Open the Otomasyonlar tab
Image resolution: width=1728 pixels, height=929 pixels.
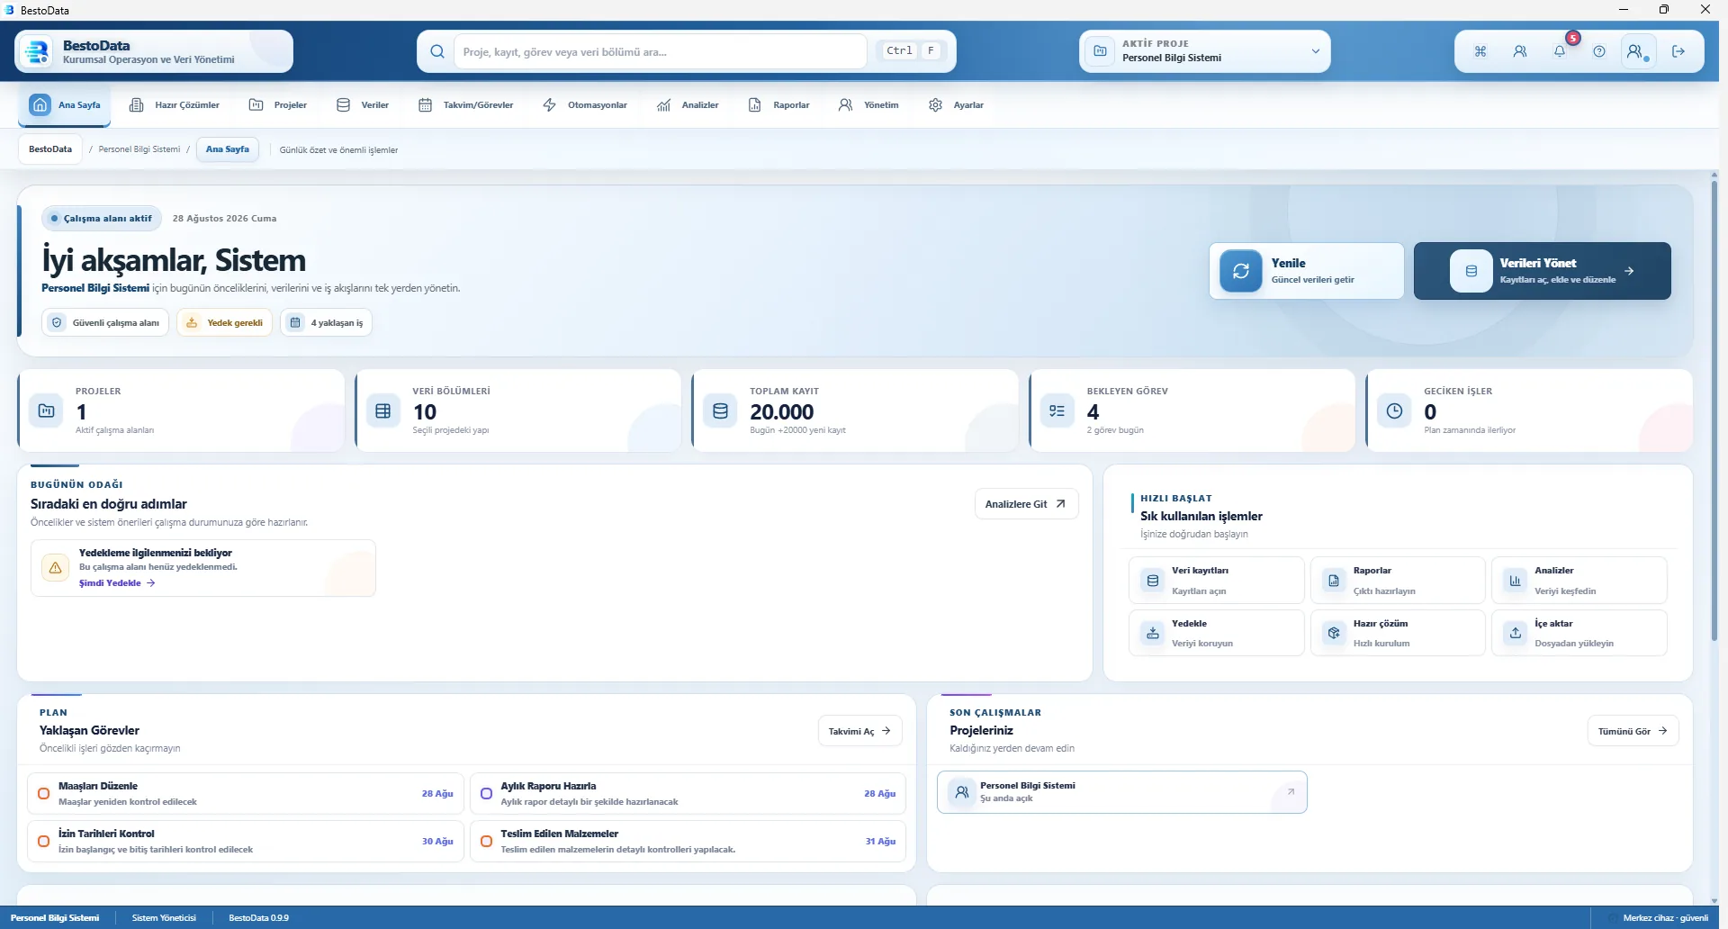point(585,105)
